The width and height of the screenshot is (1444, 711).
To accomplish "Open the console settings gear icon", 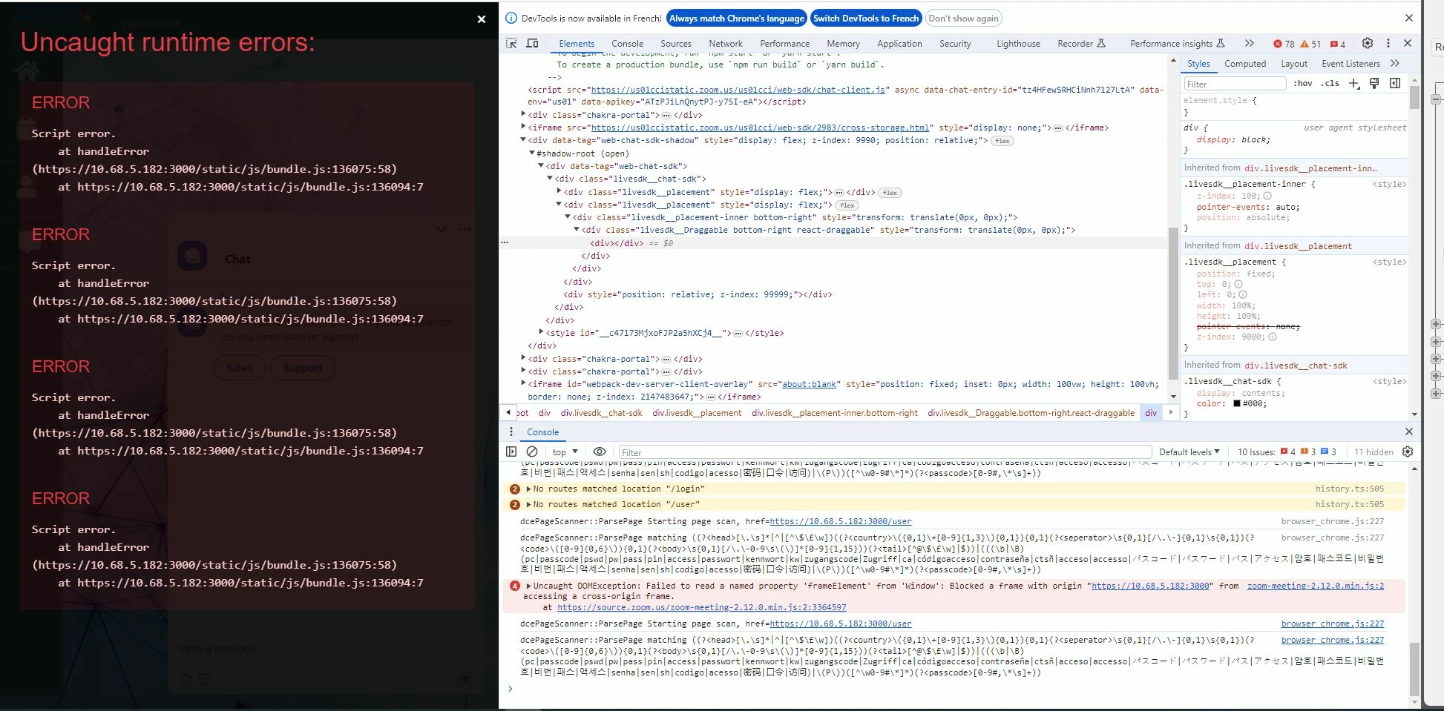I will 1408,452.
